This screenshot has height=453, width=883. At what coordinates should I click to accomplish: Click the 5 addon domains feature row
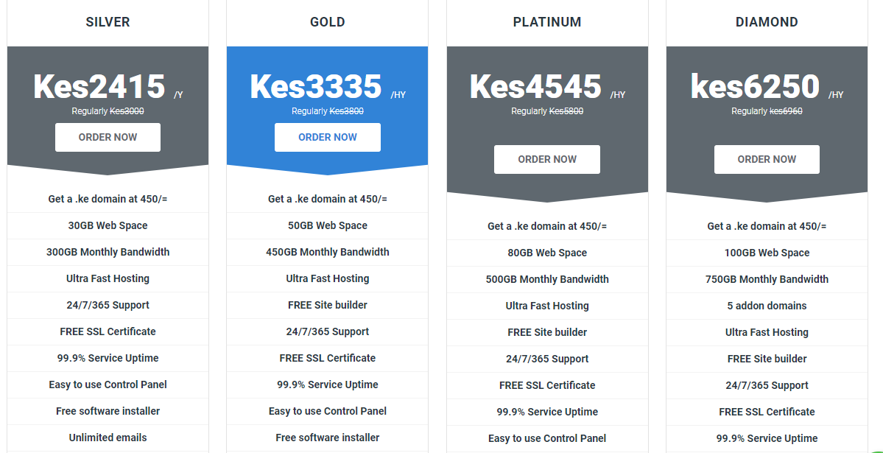[x=767, y=306]
